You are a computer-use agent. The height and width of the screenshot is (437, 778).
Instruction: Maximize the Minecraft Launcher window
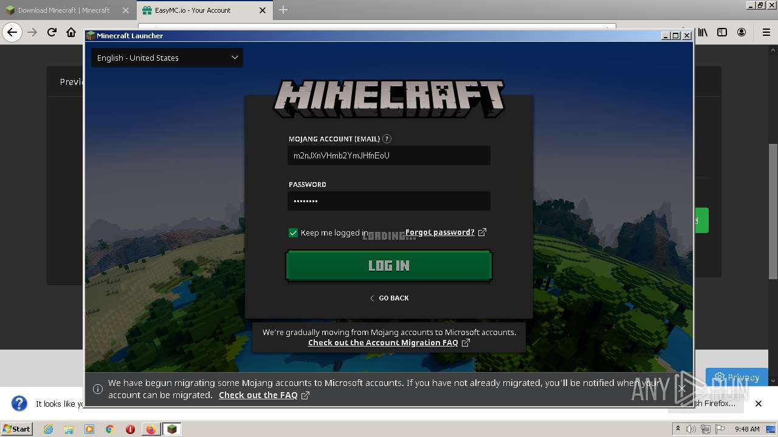676,36
